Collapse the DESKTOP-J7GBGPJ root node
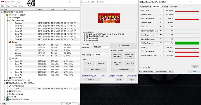The image size is (201, 105). coord(2,12)
